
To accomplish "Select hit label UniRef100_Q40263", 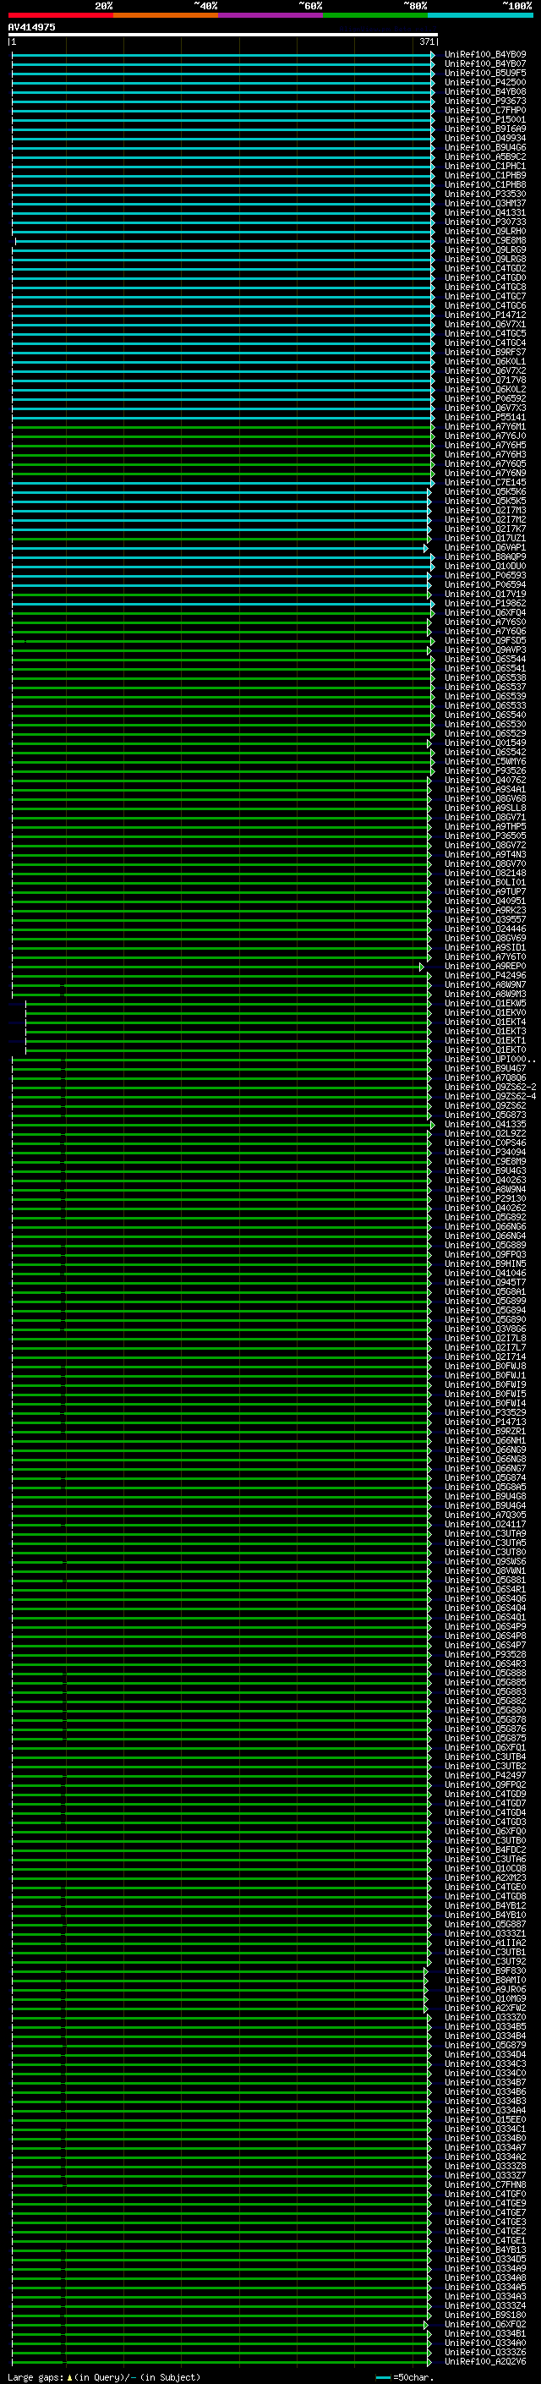I will 485,1180.
